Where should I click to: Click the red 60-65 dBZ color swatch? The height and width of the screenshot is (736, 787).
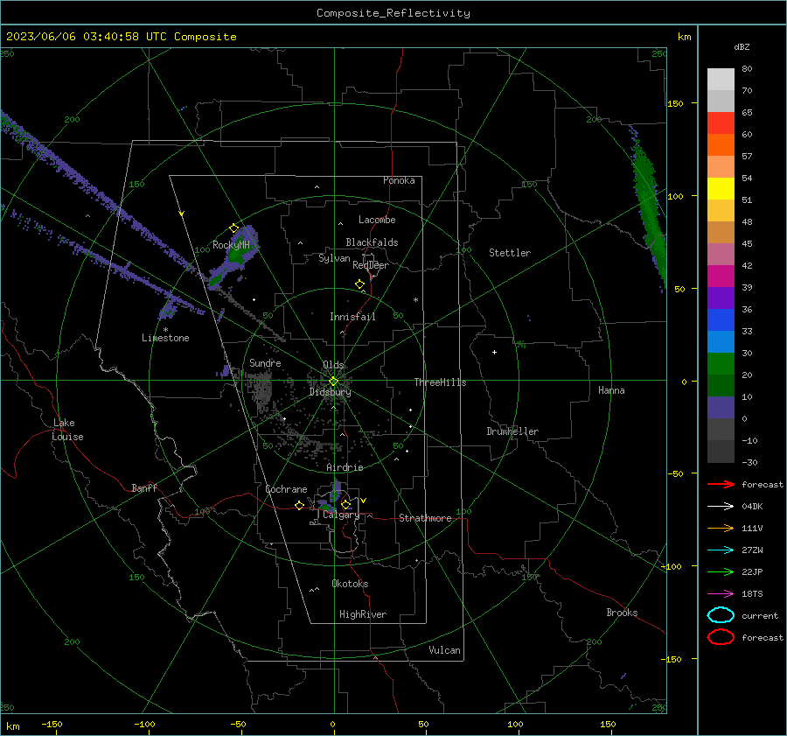[721, 123]
